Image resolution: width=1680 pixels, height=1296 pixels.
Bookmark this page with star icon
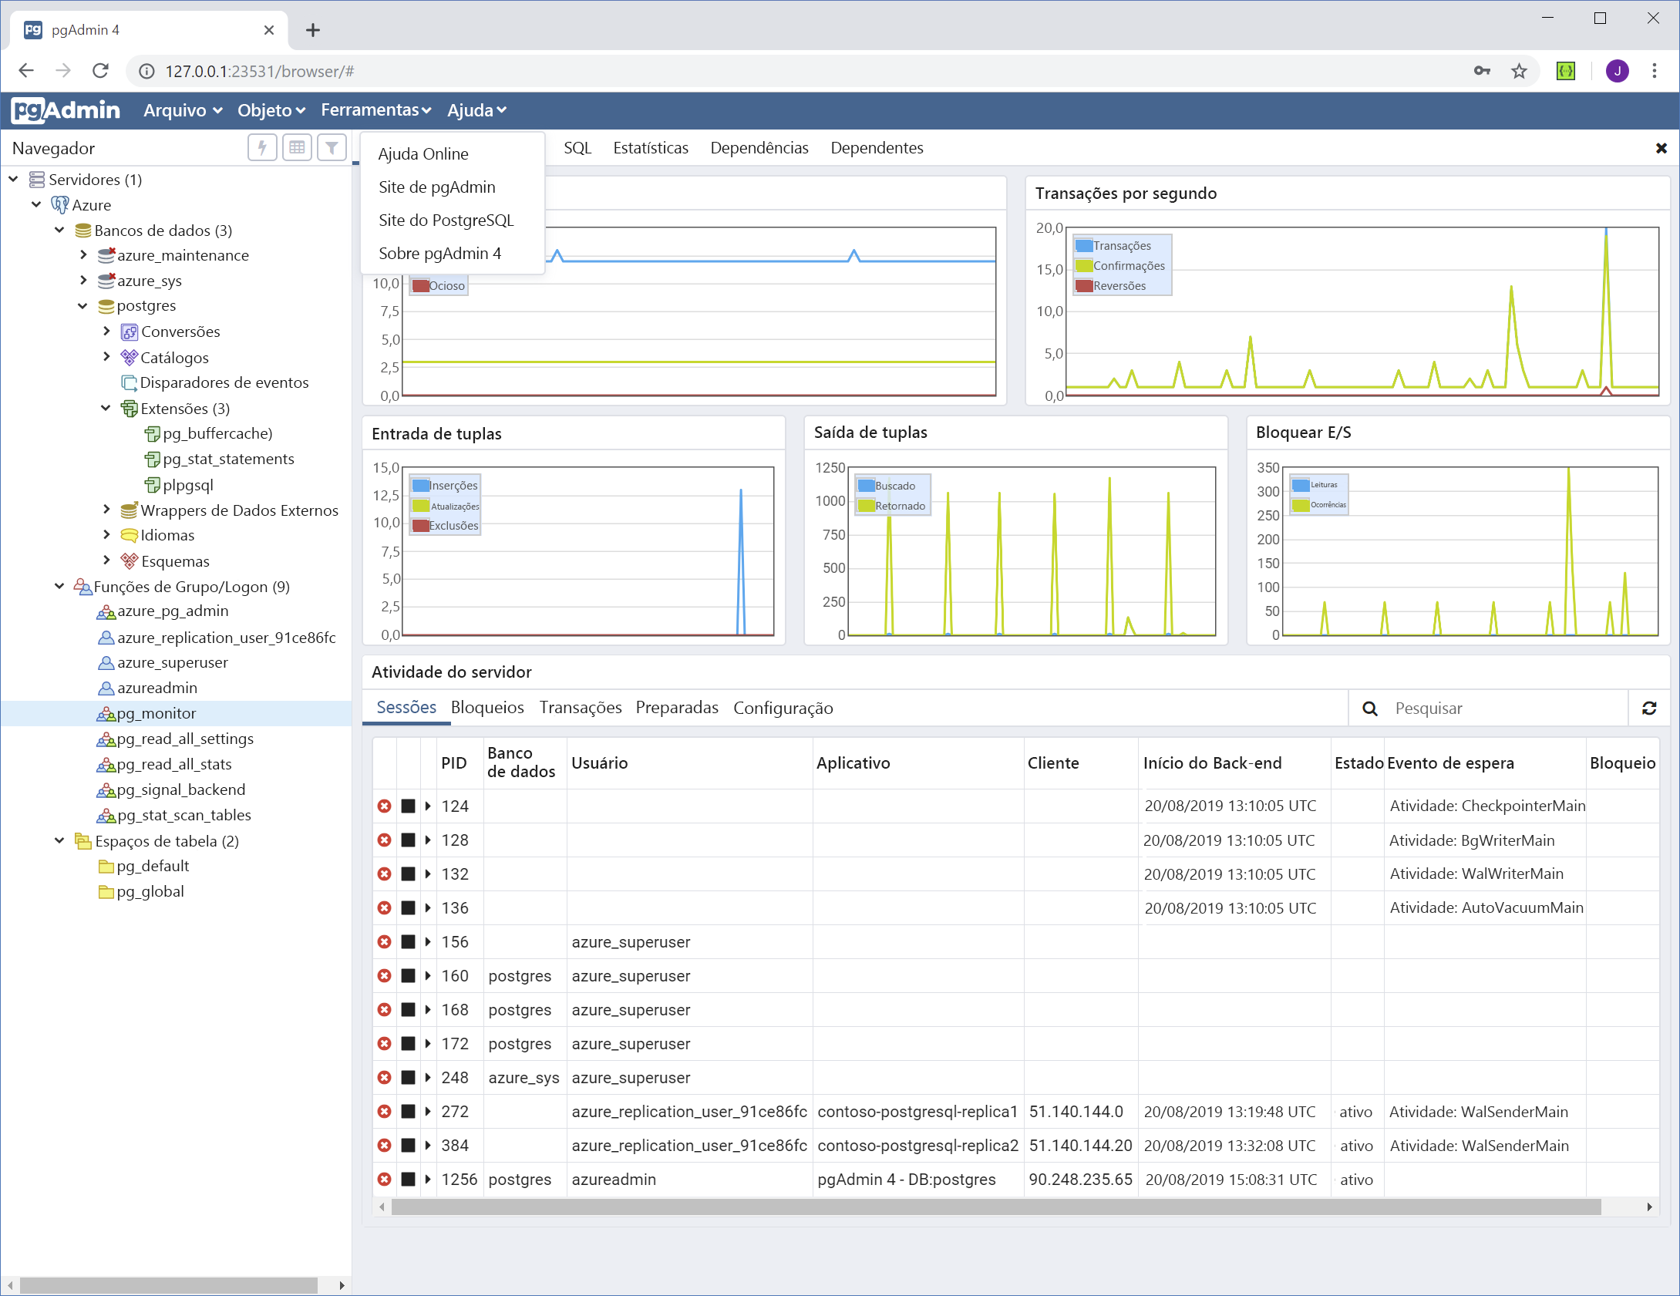coord(1519,71)
